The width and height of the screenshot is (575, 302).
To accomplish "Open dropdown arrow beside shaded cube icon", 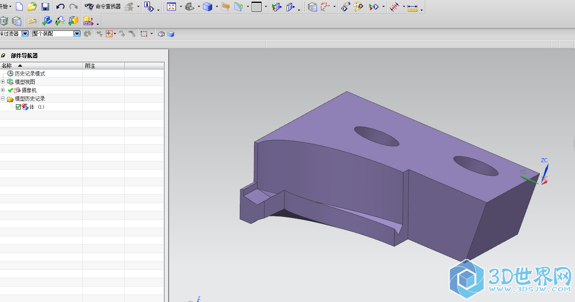I will coord(217,7).
